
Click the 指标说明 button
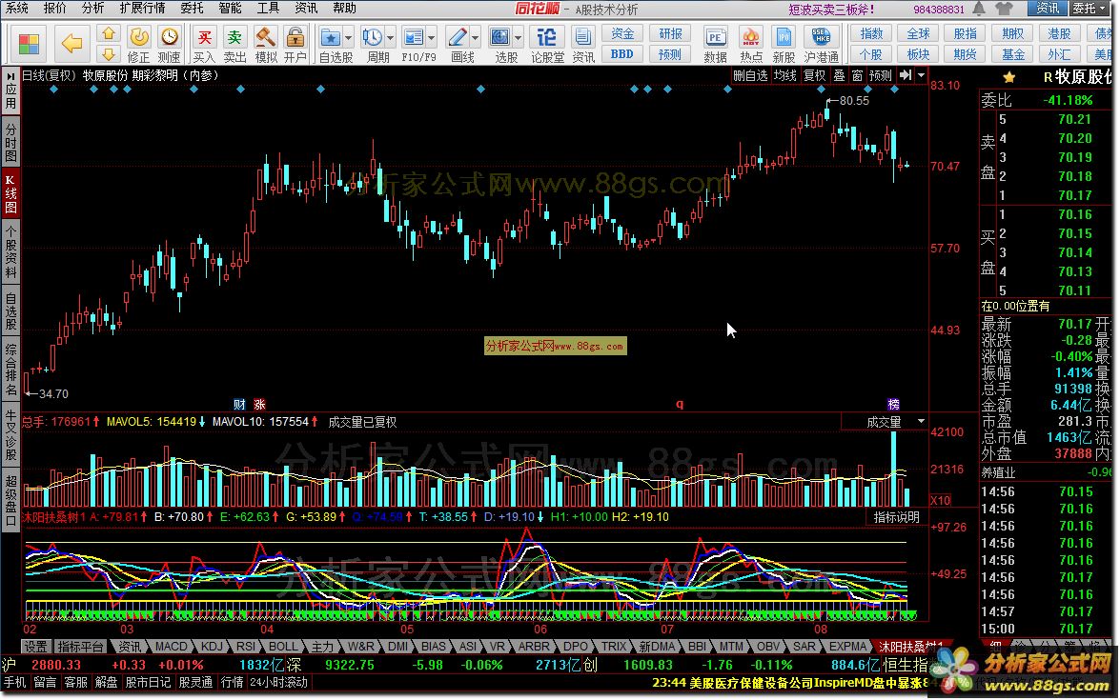click(896, 517)
